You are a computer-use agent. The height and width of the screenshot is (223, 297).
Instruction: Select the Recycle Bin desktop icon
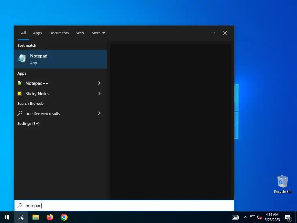tap(282, 184)
